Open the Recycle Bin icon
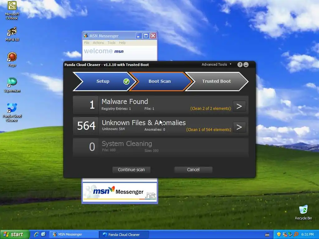 303,212
